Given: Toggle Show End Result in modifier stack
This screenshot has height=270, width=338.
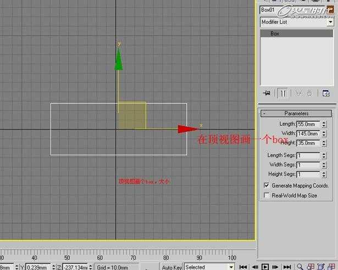Looking at the screenshot, I should 283,93.
